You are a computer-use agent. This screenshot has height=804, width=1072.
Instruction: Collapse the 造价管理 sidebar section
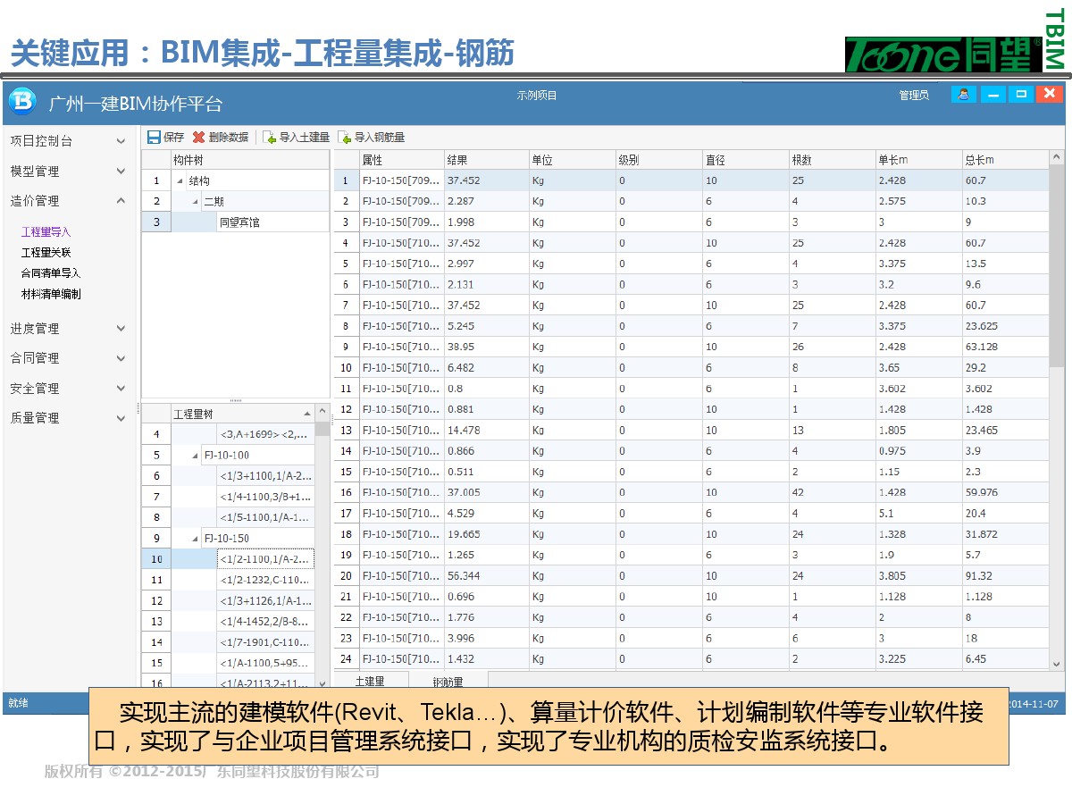click(x=121, y=201)
